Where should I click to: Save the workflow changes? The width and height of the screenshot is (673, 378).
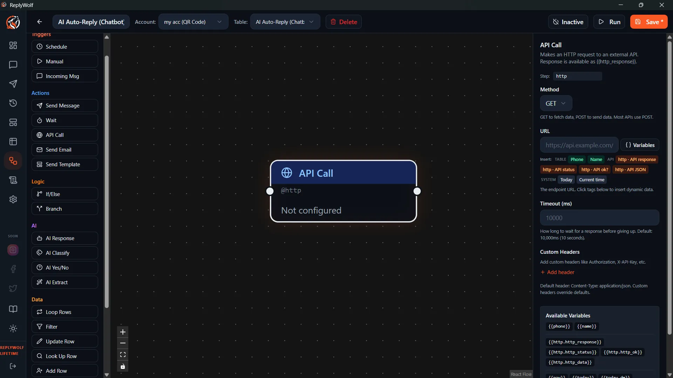click(x=649, y=22)
